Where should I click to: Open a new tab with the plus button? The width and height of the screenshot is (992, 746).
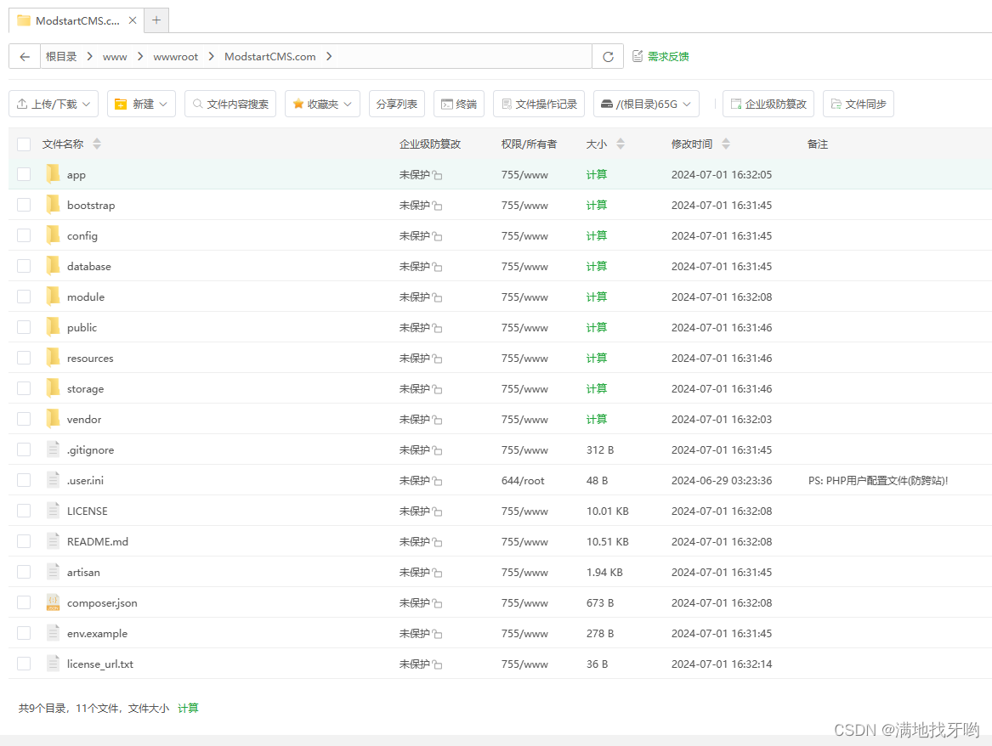(156, 19)
